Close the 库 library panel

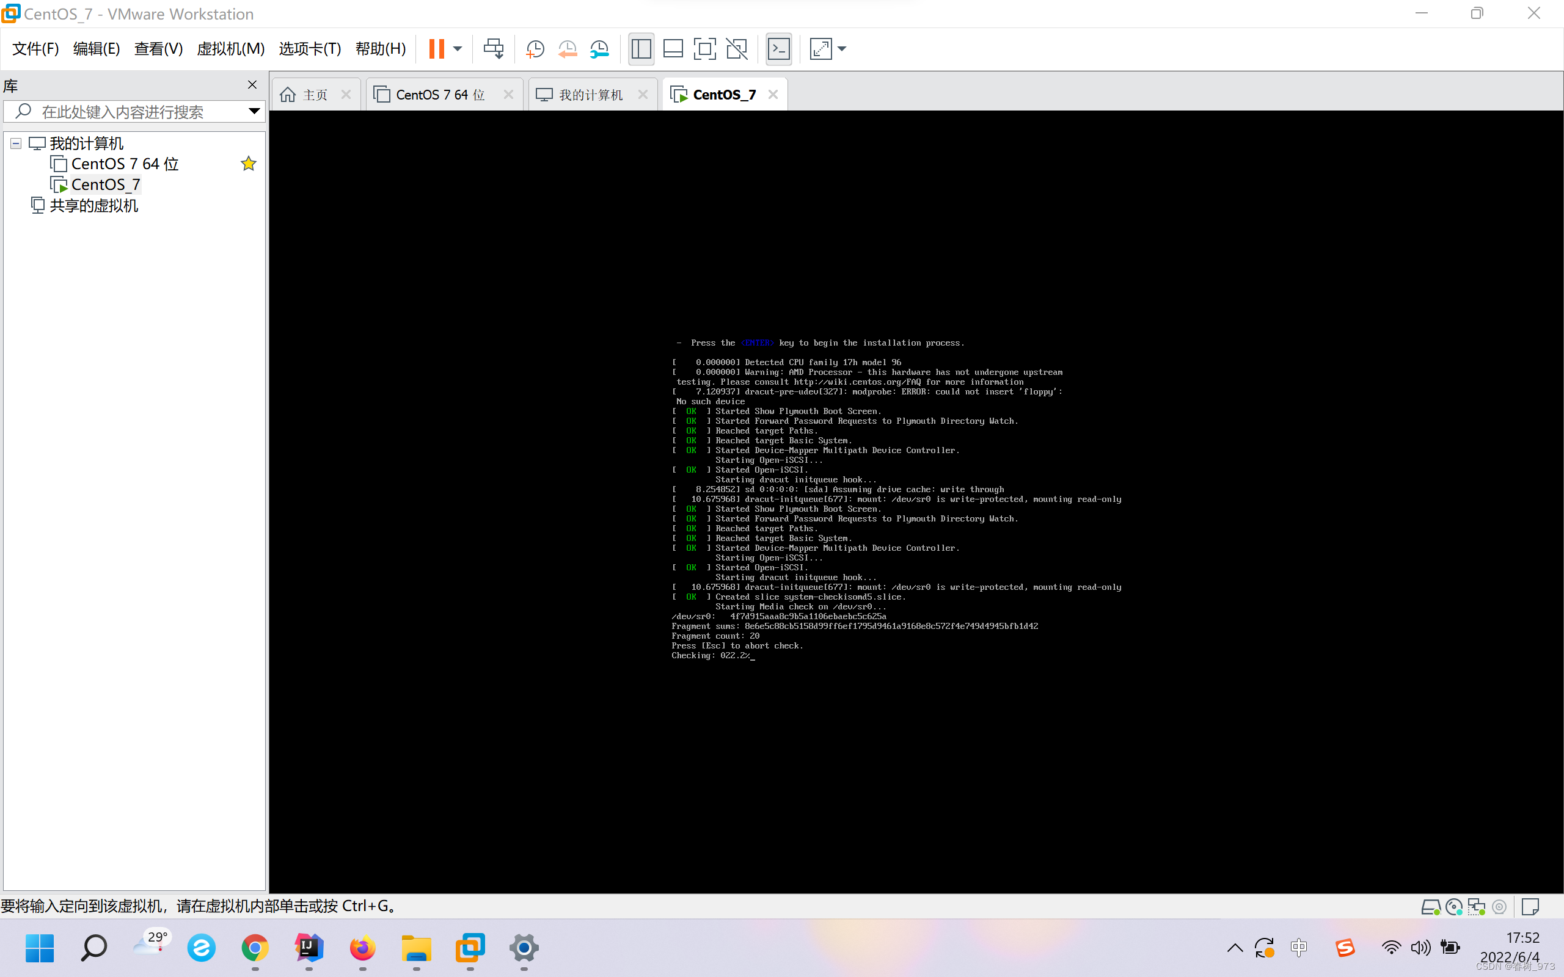252,85
